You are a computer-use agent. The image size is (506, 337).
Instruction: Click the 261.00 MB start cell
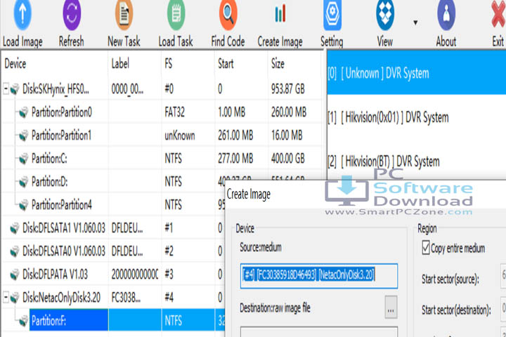[x=235, y=136]
